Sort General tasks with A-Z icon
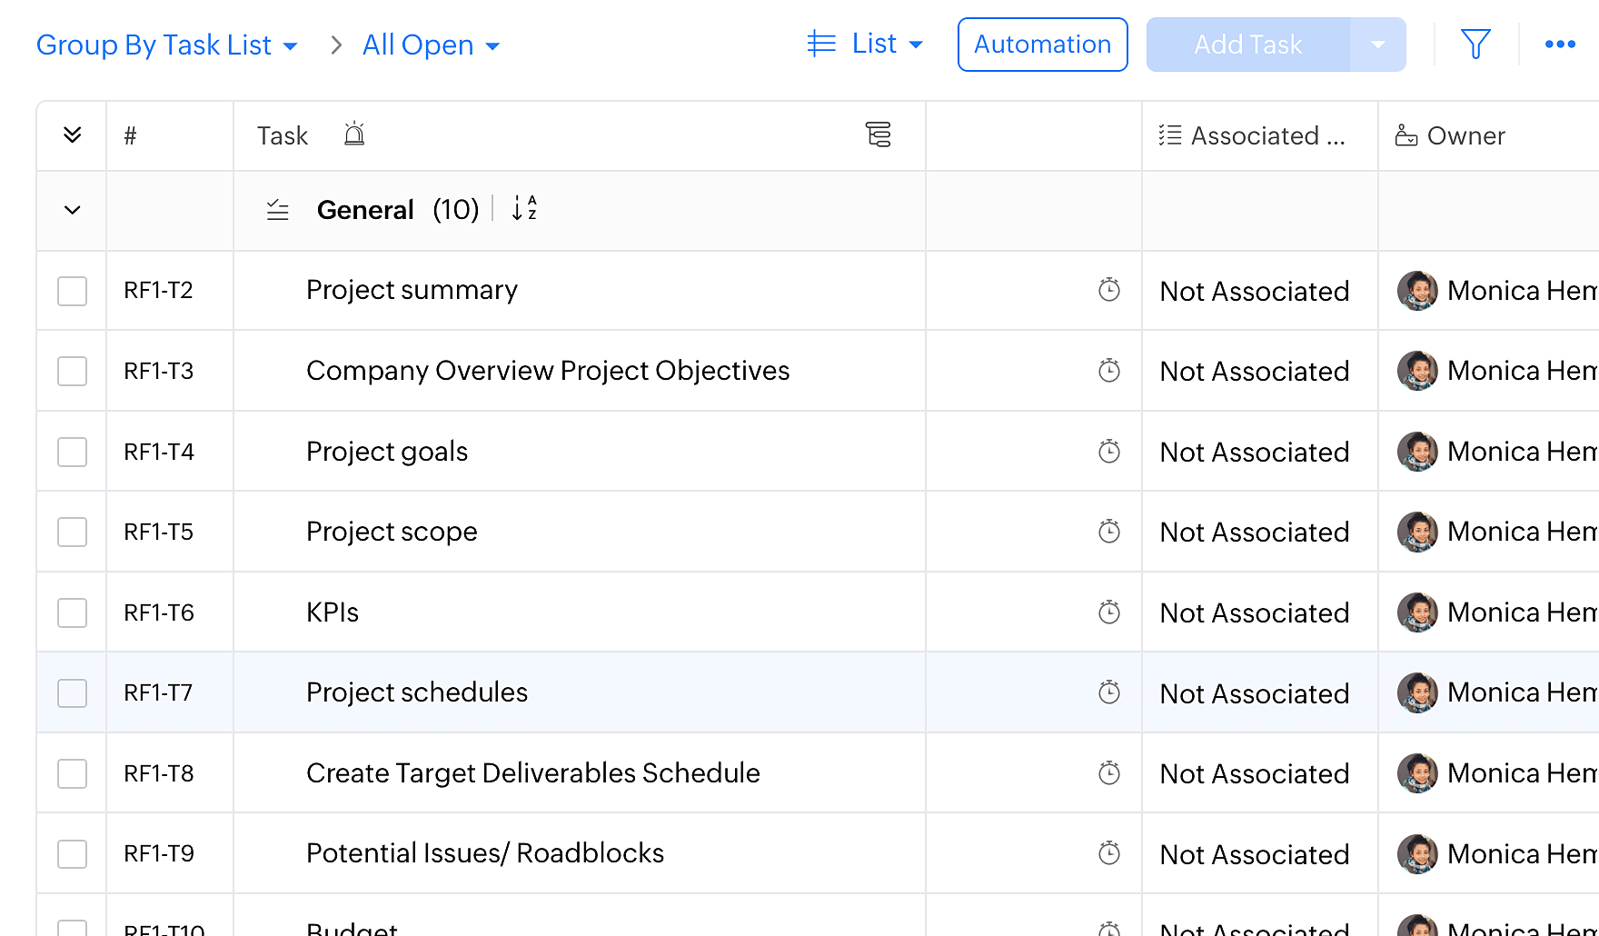The width and height of the screenshot is (1599, 936). point(524,209)
